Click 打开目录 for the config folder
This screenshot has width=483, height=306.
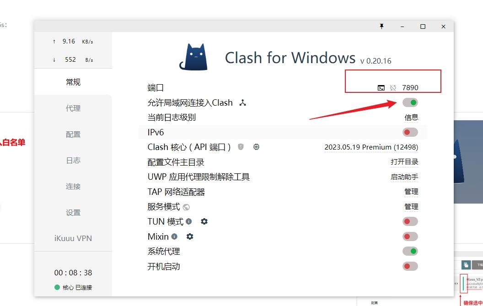pos(404,162)
